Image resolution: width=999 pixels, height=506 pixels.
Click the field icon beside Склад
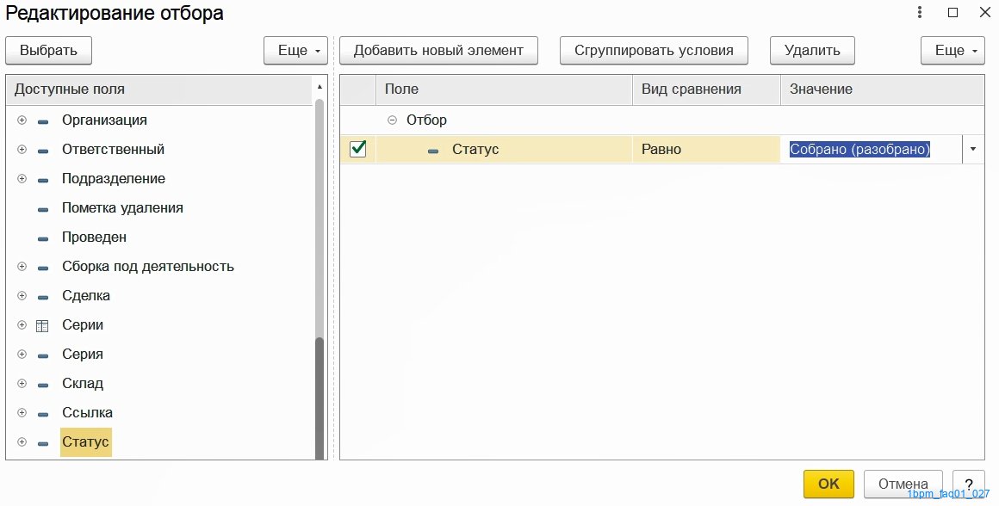click(x=43, y=385)
